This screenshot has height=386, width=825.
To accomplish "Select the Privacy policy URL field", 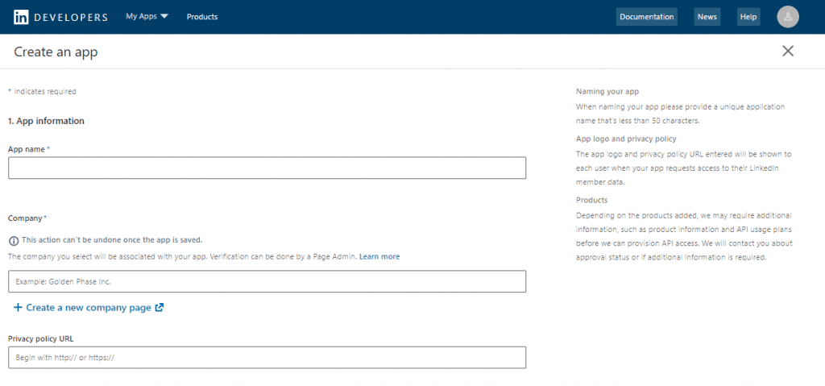I will tap(267, 357).
